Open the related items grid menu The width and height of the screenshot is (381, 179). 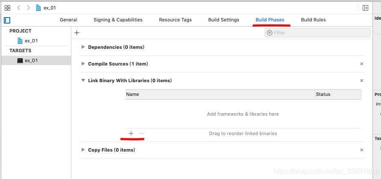click(x=8, y=8)
